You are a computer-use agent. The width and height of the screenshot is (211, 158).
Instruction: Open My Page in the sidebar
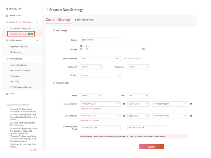15,82
